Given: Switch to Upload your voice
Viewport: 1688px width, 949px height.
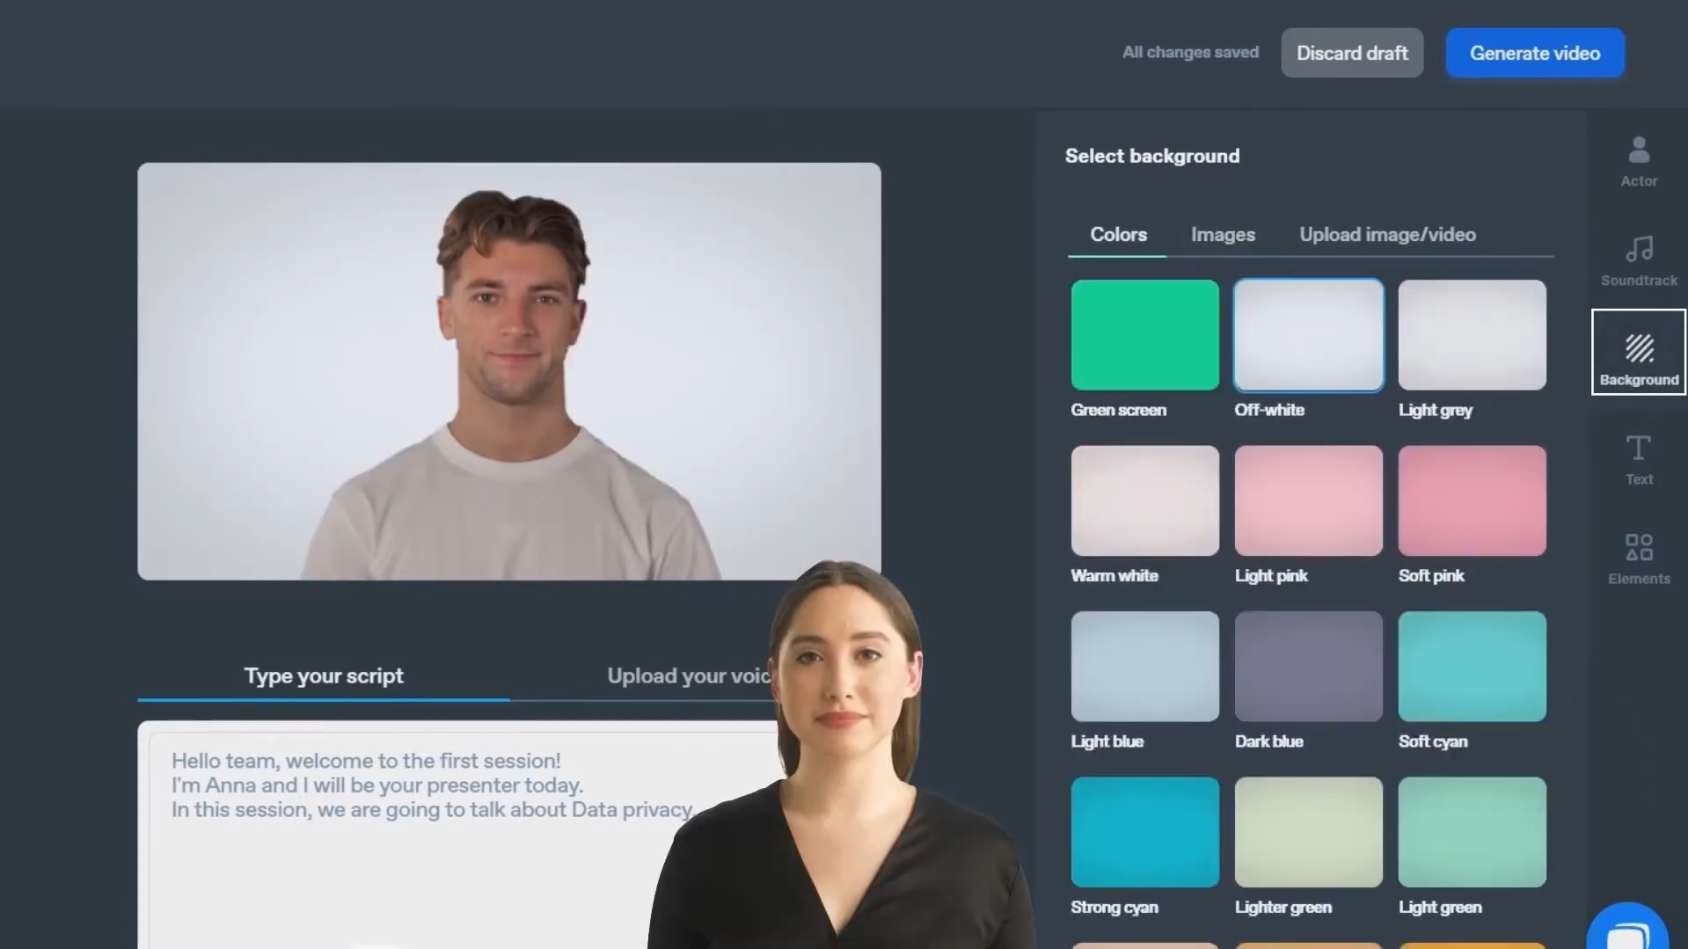Looking at the screenshot, I should point(695,675).
